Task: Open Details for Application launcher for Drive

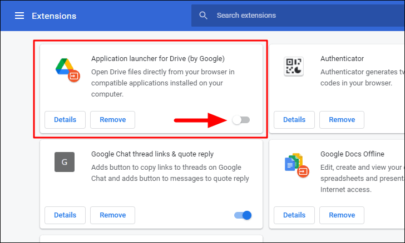Action: click(65, 120)
